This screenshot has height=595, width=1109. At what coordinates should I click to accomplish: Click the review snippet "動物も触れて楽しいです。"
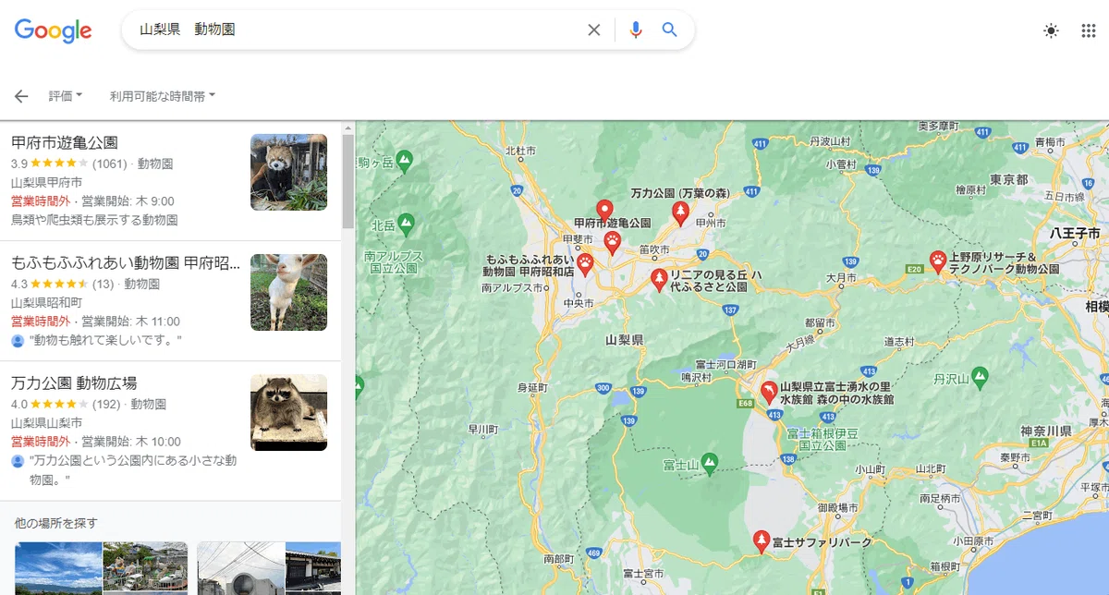tap(105, 340)
